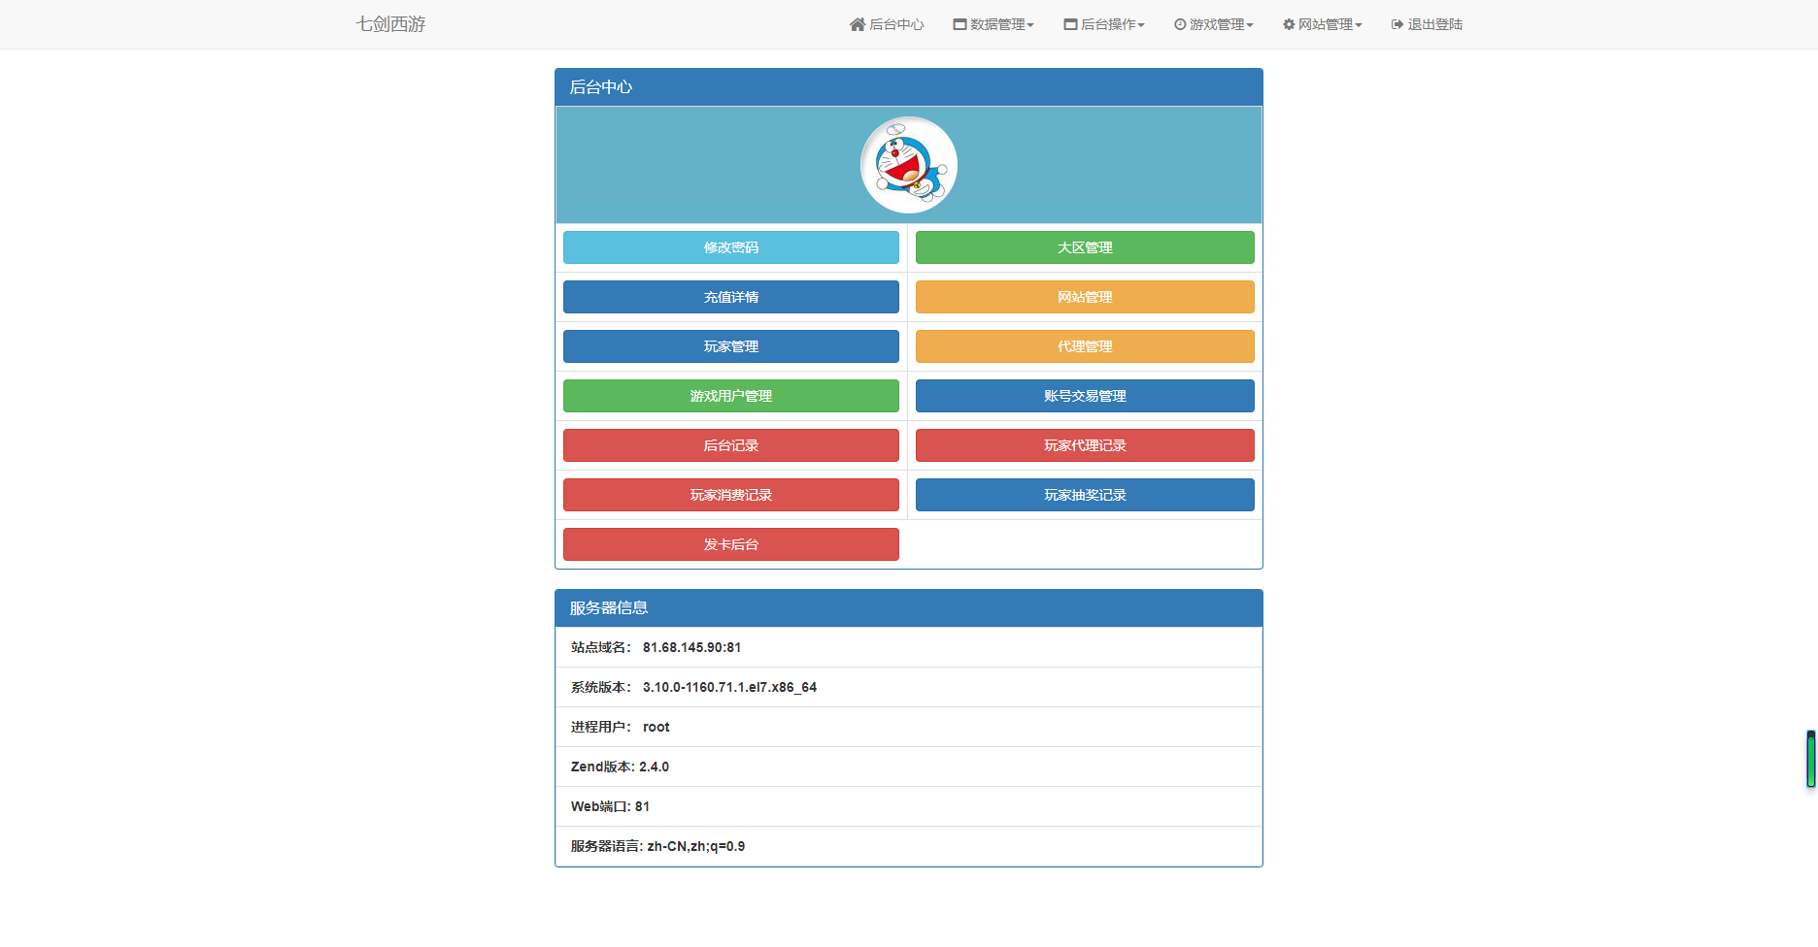The height and width of the screenshot is (947, 1818).
Task: Open the 七剑西游 brand link
Action: click(x=390, y=24)
